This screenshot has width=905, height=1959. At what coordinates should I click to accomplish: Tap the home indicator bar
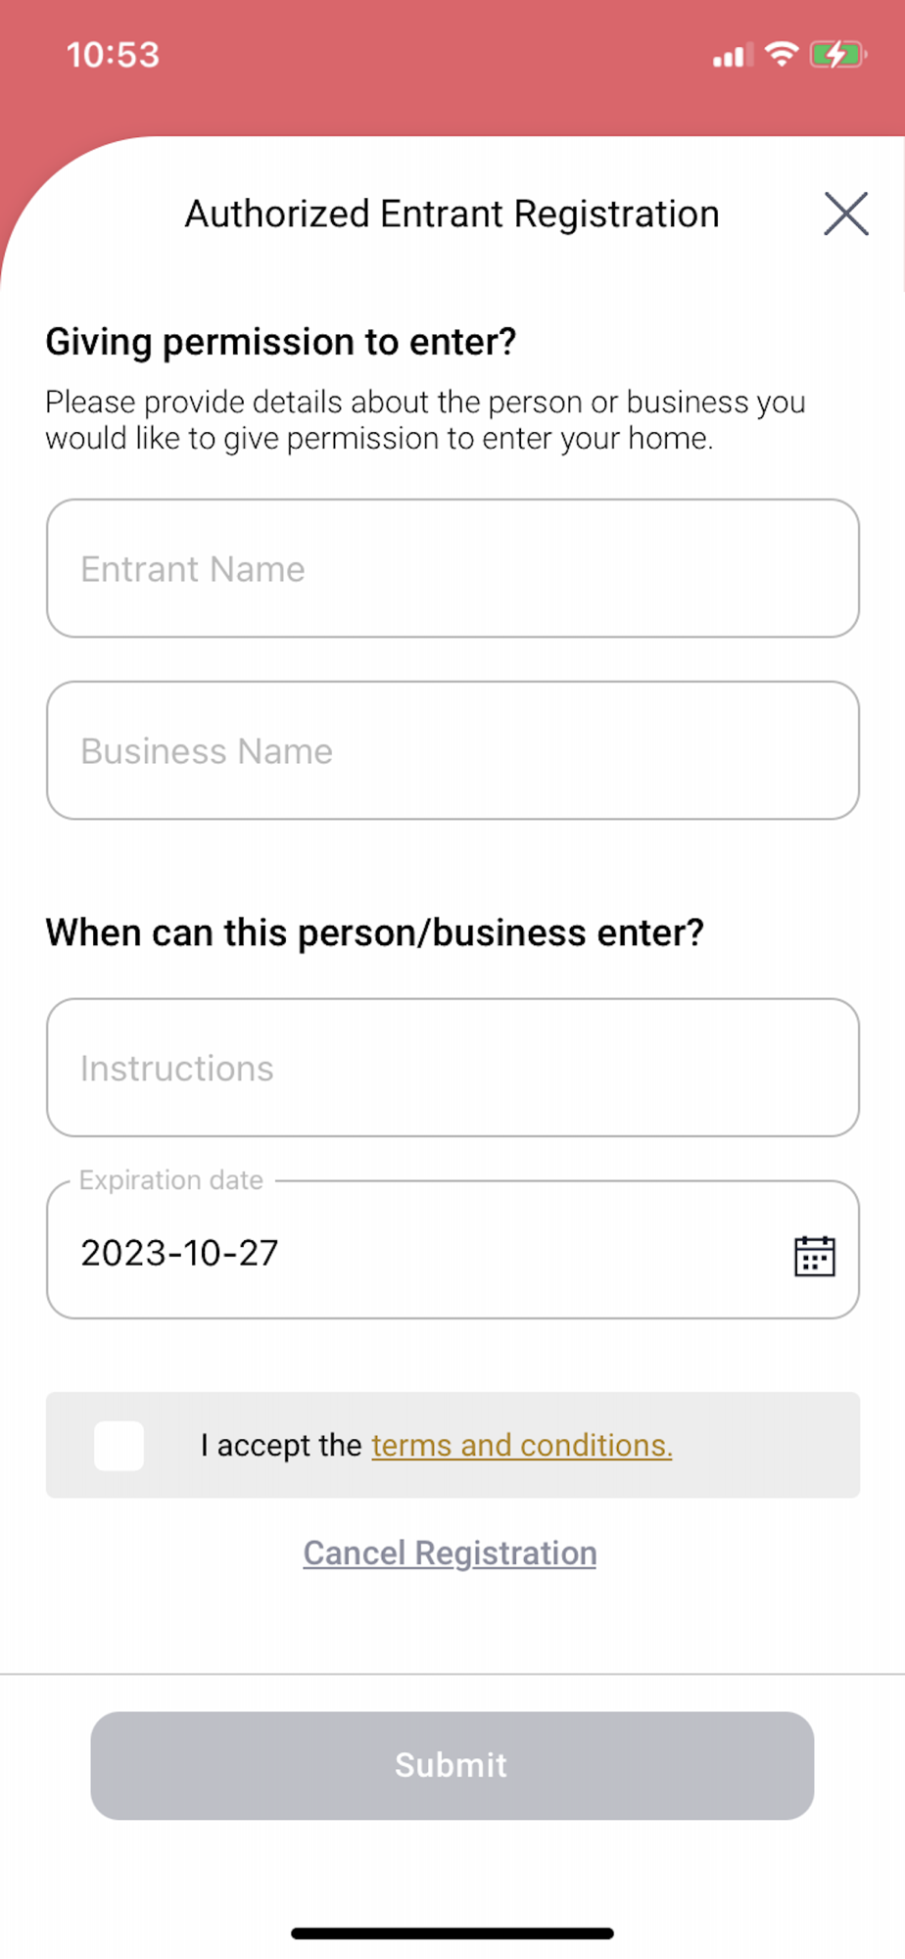(x=452, y=1934)
